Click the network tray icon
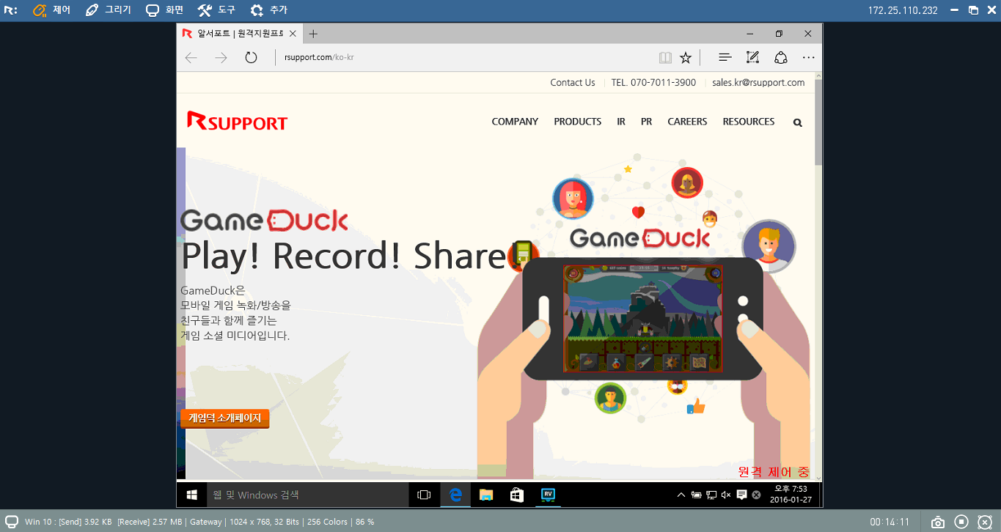Viewport: 1001px width, 532px height. click(711, 495)
